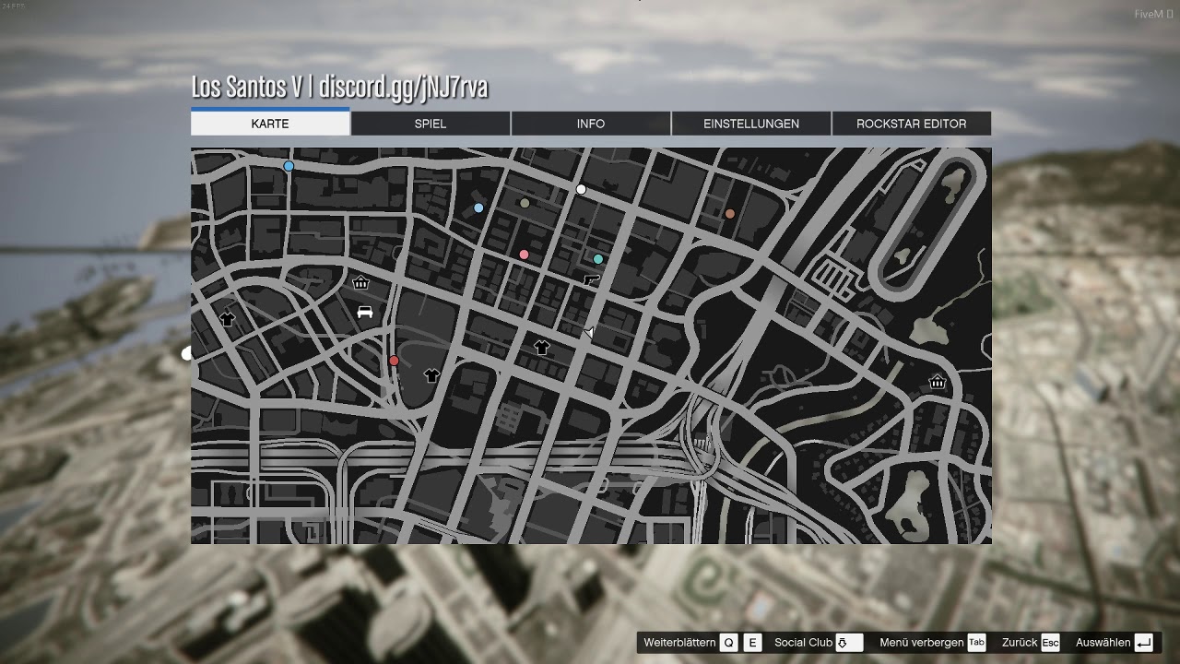Click clothing shirt icon beside the player arrow
The height and width of the screenshot is (664, 1180).
pyautogui.click(x=541, y=348)
